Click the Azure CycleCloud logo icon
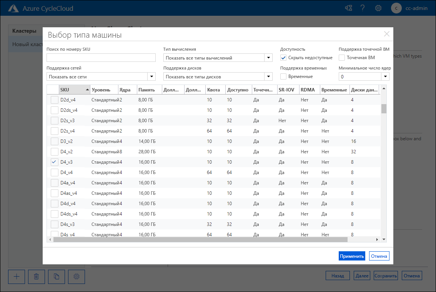436x292 pixels. (13, 8)
